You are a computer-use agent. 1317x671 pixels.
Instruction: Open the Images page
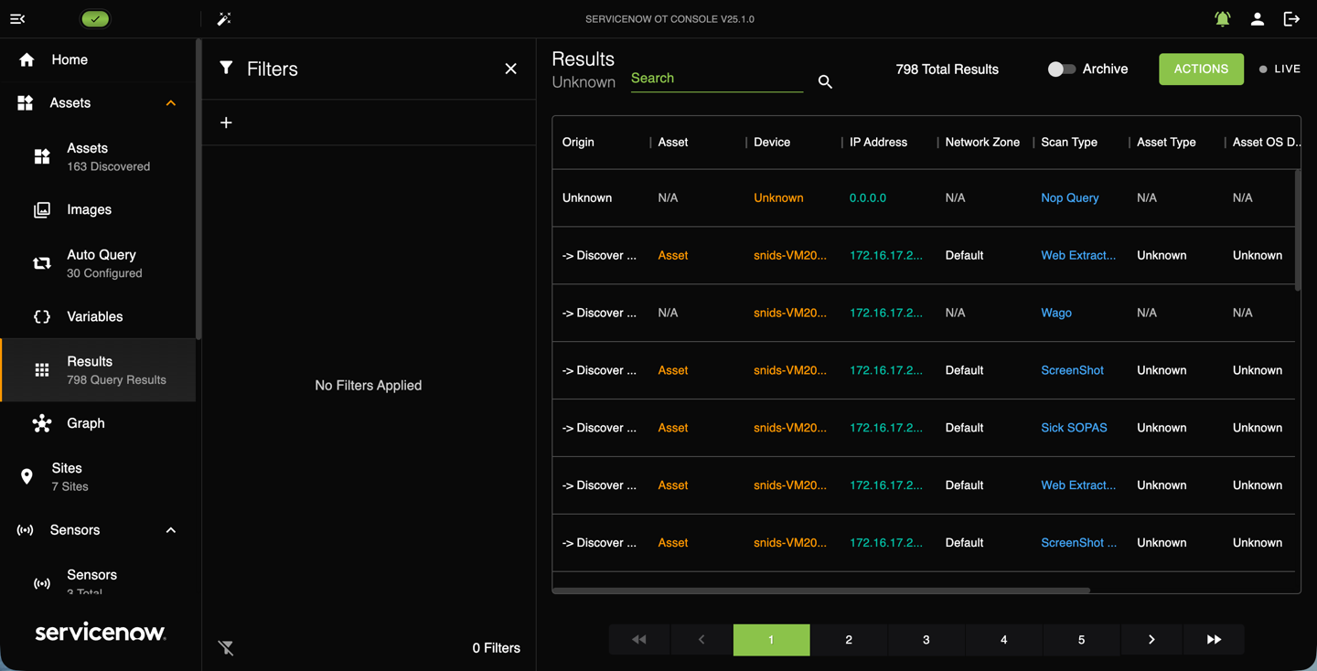click(98, 209)
